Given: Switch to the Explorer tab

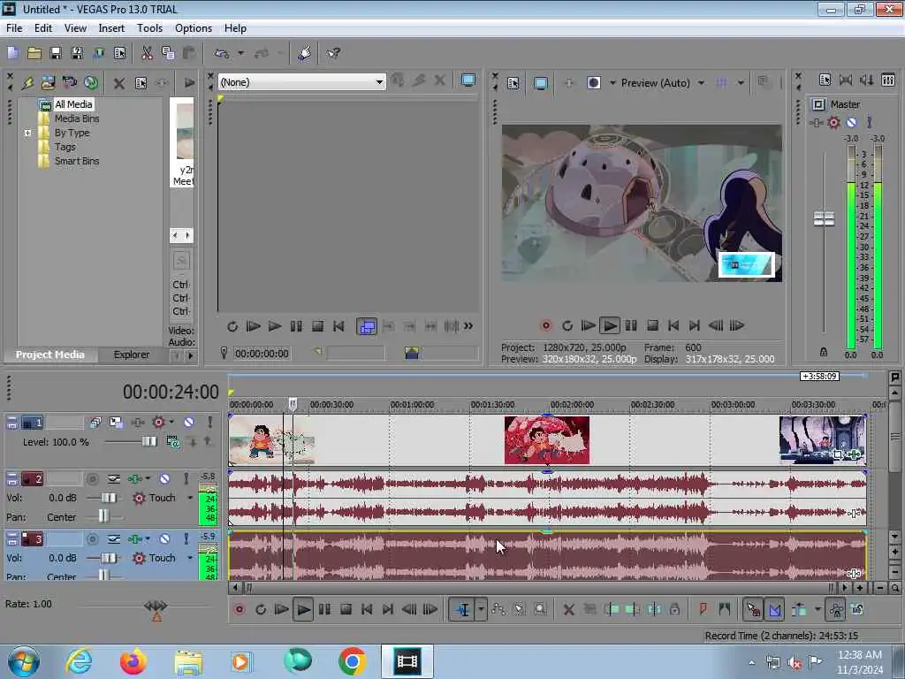Looking at the screenshot, I should (x=131, y=355).
